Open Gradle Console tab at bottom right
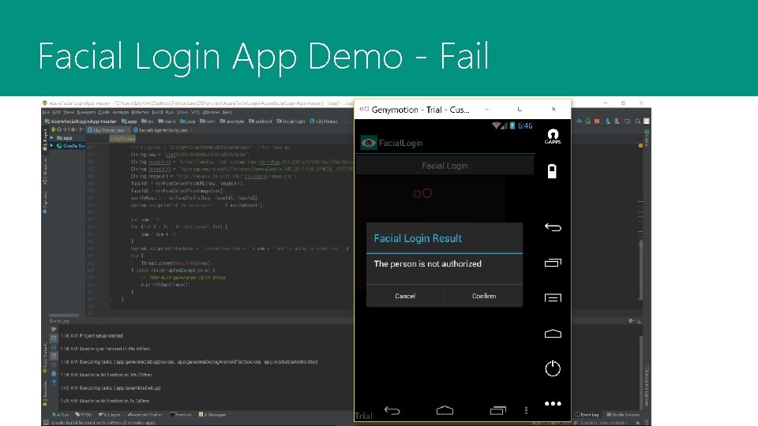 point(623,414)
